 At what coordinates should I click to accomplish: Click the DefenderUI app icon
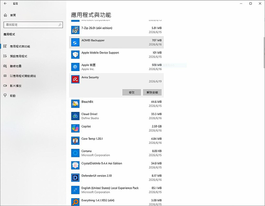click(x=75, y=178)
